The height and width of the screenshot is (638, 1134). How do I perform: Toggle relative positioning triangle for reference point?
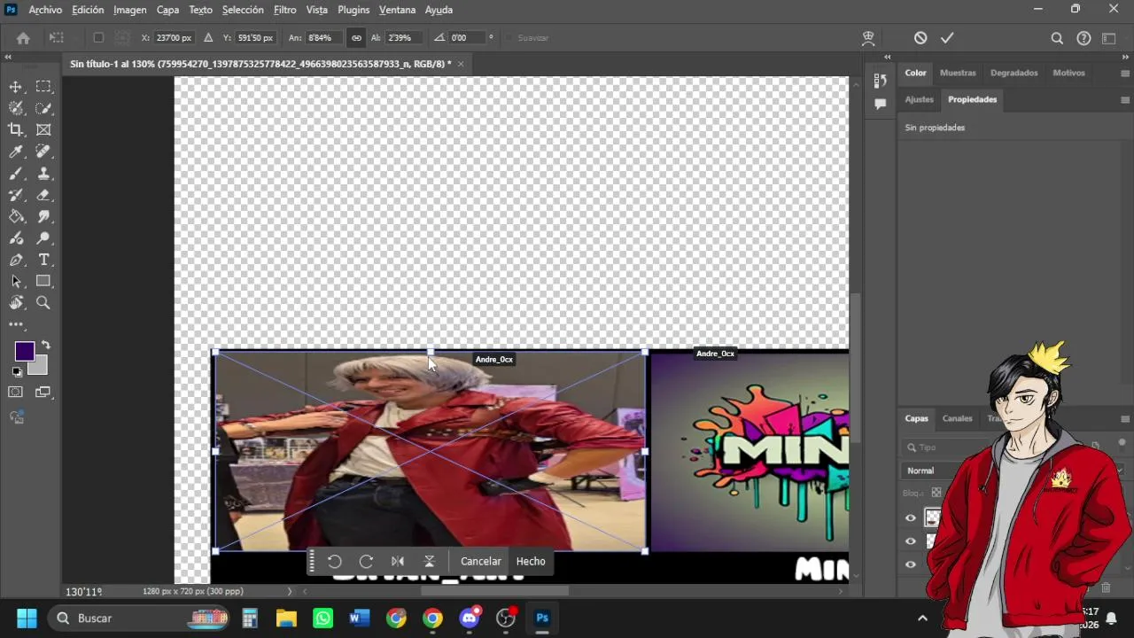point(208,38)
